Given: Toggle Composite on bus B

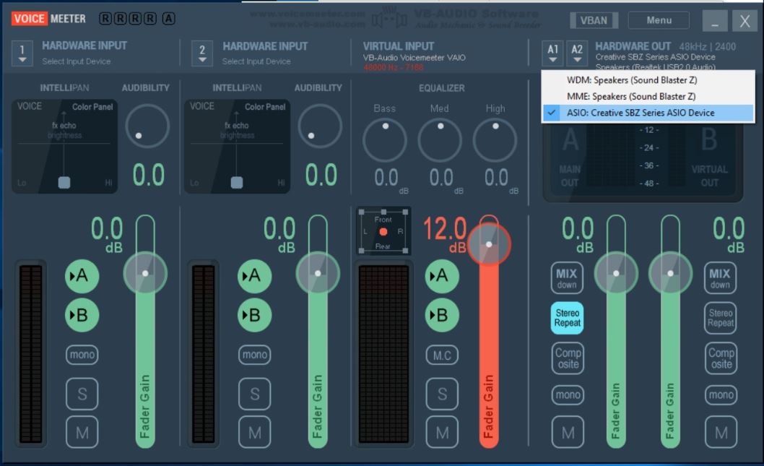Looking at the screenshot, I should [721, 358].
